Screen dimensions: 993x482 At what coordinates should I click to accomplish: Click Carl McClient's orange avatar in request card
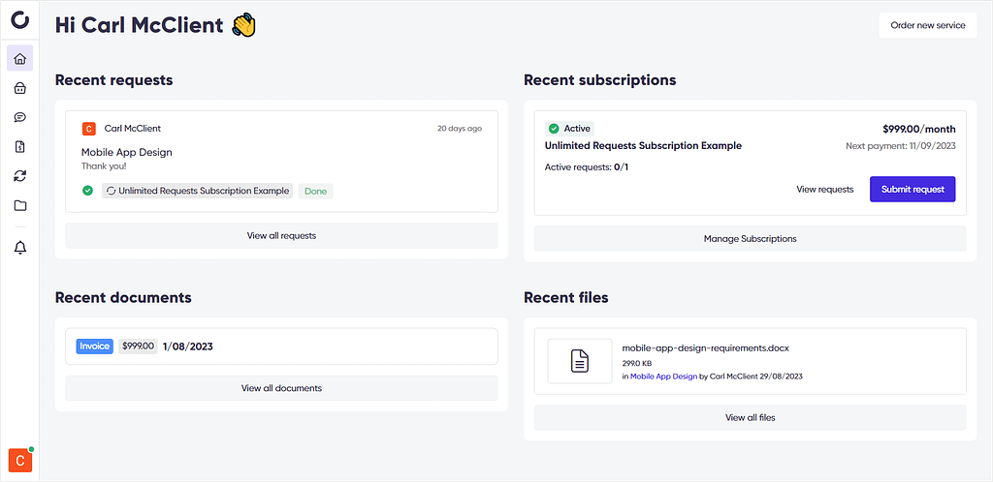pyautogui.click(x=88, y=128)
